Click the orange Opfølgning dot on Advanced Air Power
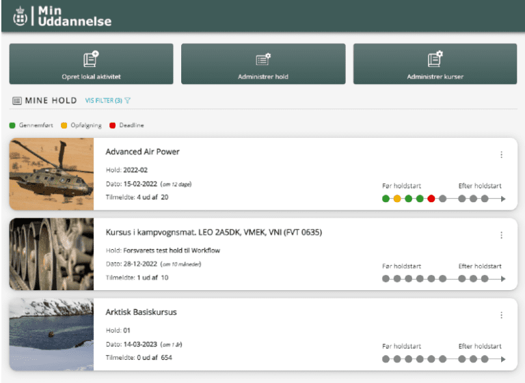 pos(397,199)
